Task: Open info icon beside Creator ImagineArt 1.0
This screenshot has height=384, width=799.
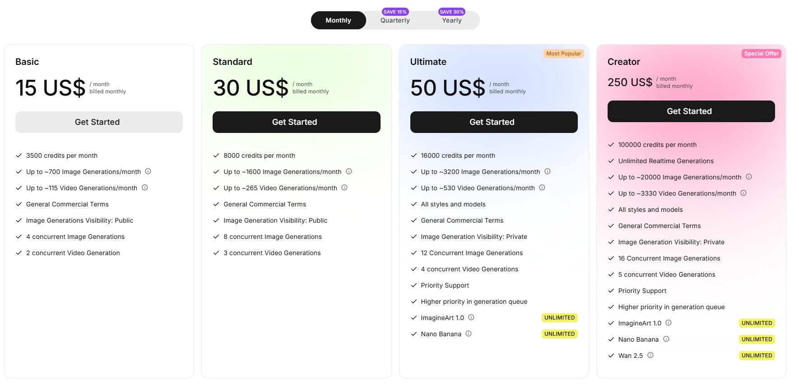Action: coord(669,323)
